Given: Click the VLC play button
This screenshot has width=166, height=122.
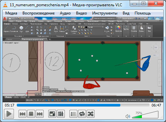Looking at the screenshot, I should pyautogui.click(x=9, y=114).
